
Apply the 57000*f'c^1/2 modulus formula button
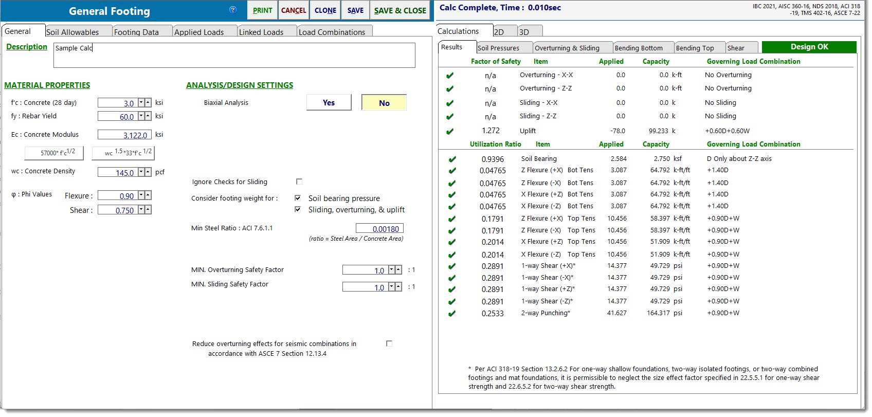(x=54, y=153)
